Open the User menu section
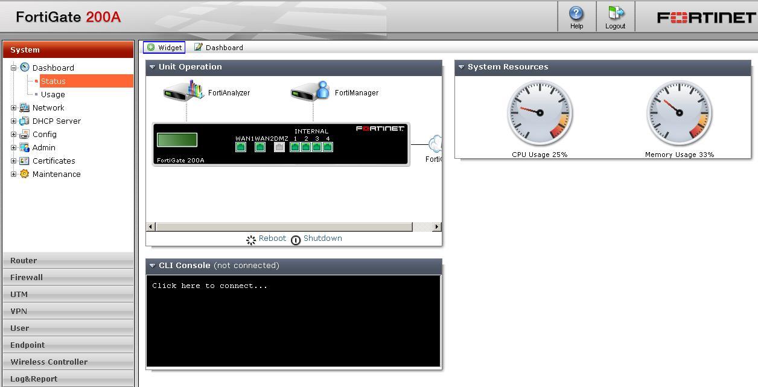Screen dimensions: 758x387 point(68,328)
